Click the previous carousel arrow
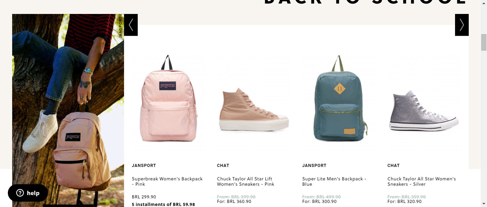 pos(131,25)
